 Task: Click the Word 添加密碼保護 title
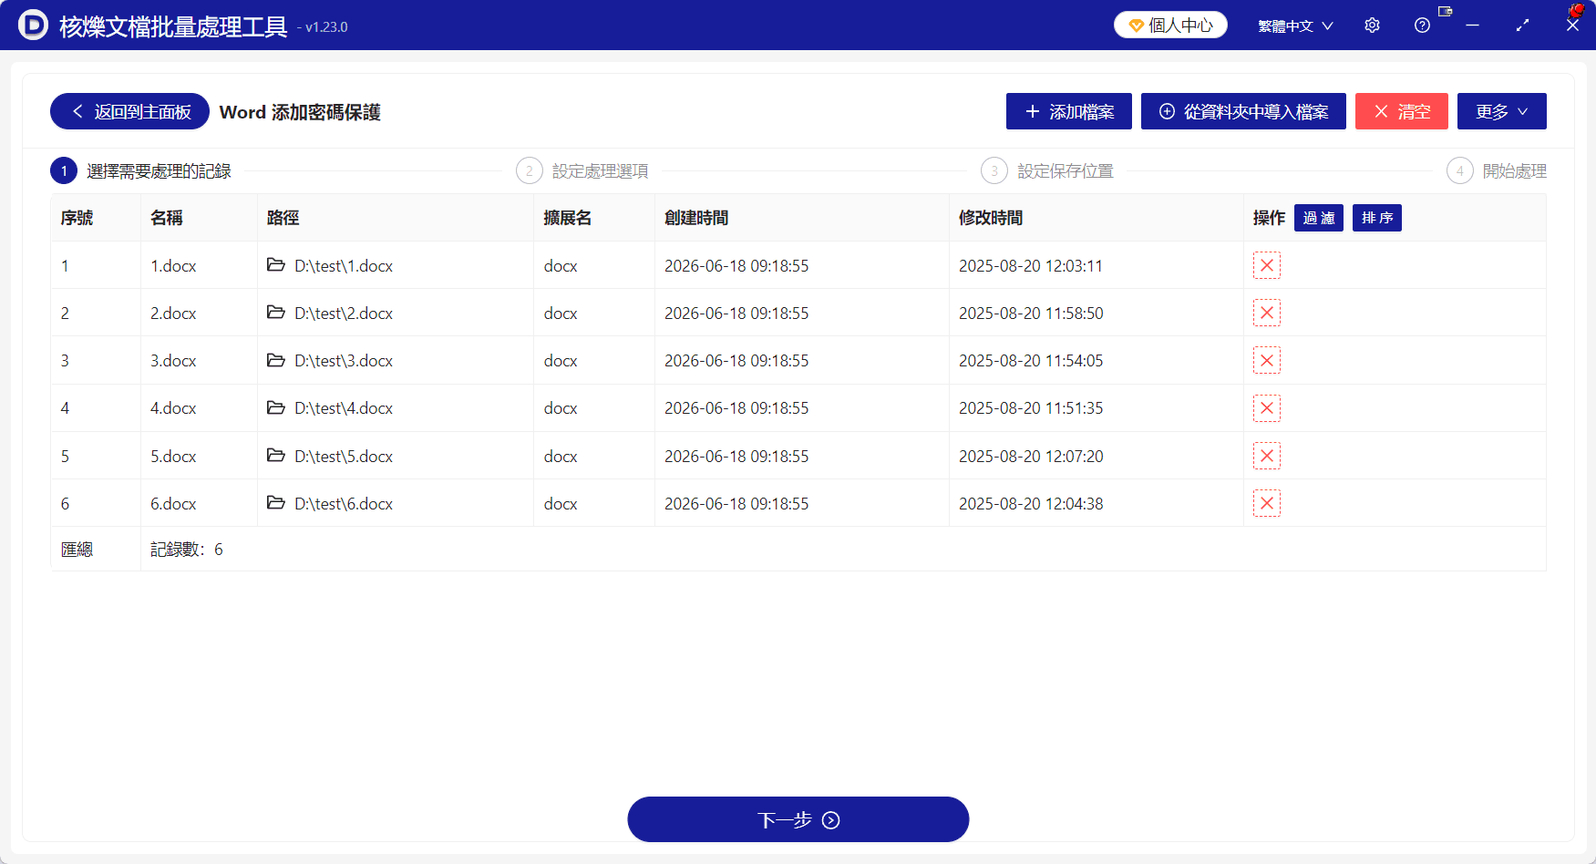(300, 111)
